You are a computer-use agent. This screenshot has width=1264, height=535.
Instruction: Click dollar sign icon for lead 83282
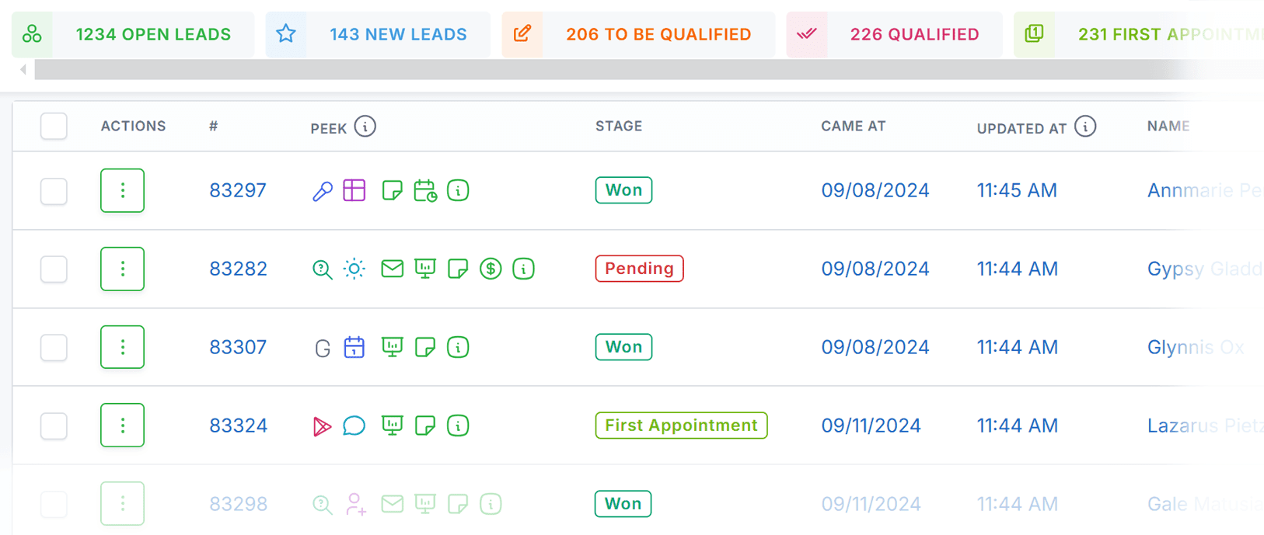coord(491,269)
